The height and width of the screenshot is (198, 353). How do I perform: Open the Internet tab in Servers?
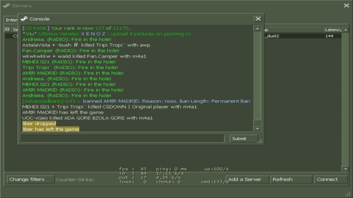click(11, 20)
